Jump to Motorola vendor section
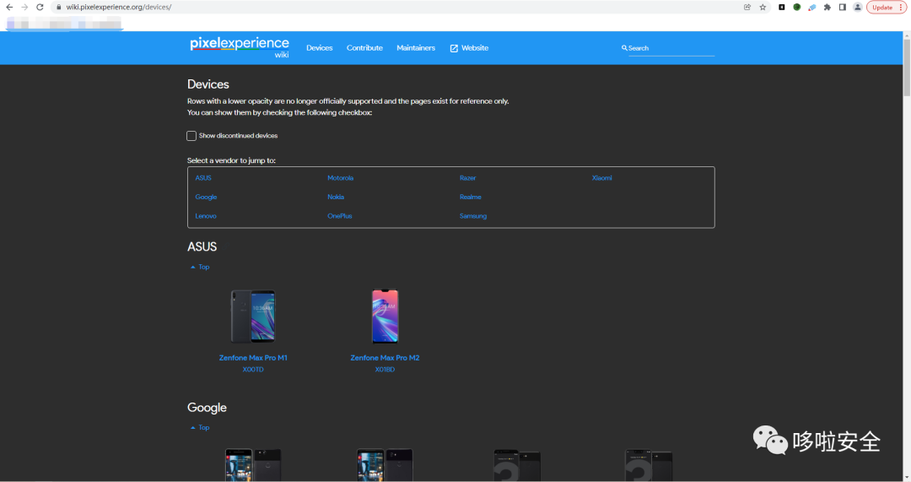911x482 pixels. point(341,178)
